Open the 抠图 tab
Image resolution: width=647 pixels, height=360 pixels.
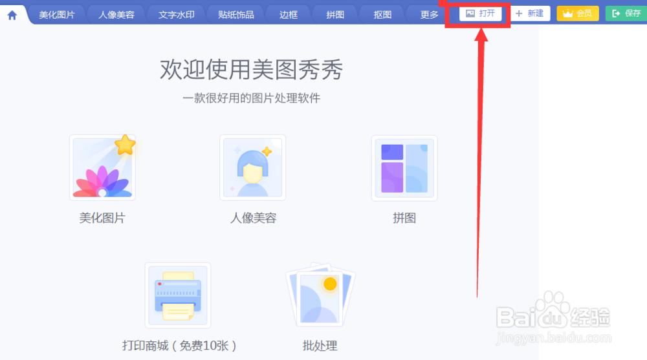[x=382, y=15]
